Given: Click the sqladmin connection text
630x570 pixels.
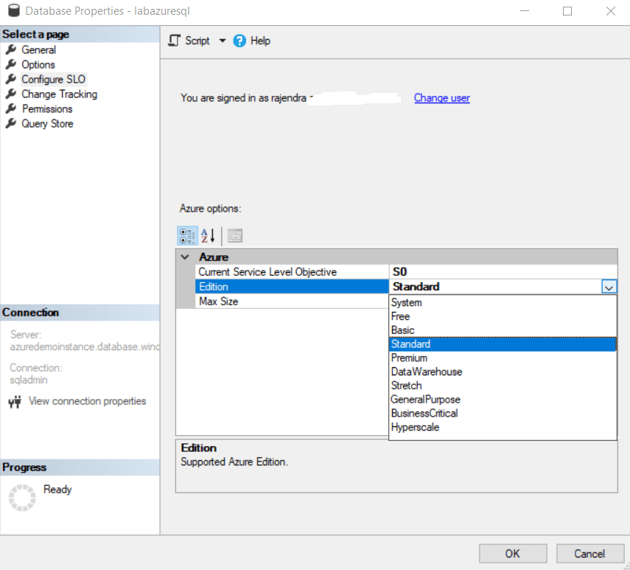Looking at the screenshot, I should pyautogui.click(x=29, y=380).
